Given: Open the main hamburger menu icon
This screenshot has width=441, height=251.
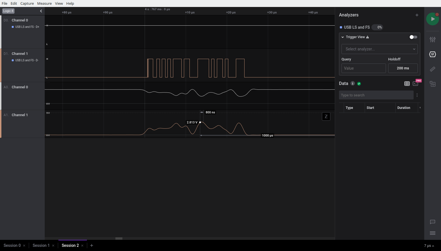Looking at the screenshot, I should [433, 233].
